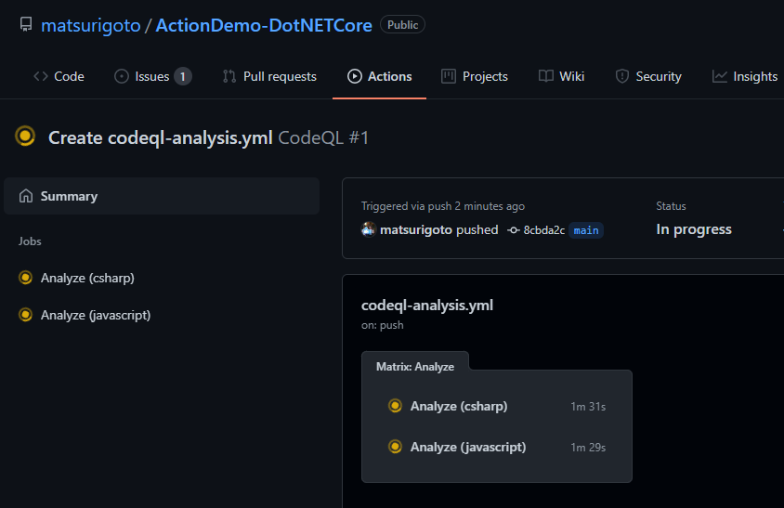Click the Code brackets icon
Screen dimensions: 784x508
tap(41, 76)
